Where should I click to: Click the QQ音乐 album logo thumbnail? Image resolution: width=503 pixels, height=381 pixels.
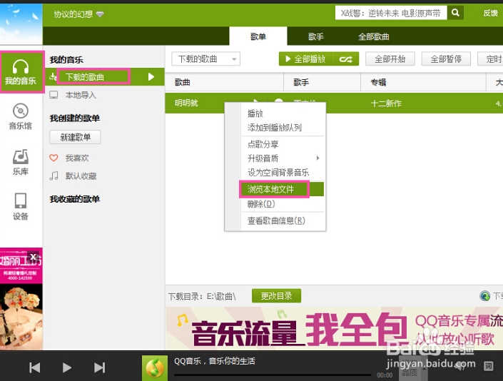pyautogui.click(x=155, y=368)
